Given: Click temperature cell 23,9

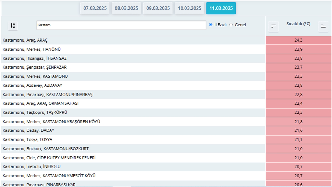Looking at the screenshot, I should (299, 49).
